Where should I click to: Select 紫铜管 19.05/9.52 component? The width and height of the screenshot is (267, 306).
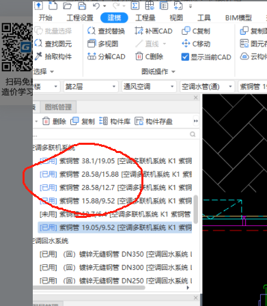click(x=115, y=227)
